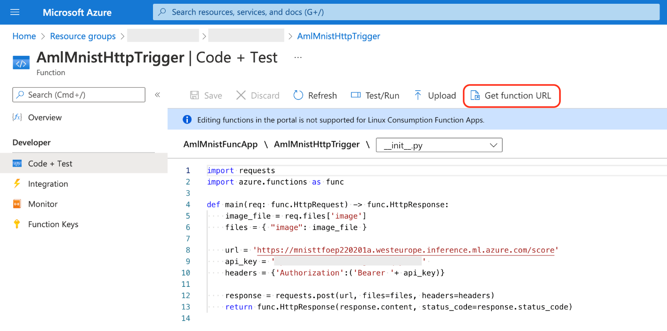The image size is (667, 331).
Task: Upload a file to the function
Action: click(x=434, y=95)
